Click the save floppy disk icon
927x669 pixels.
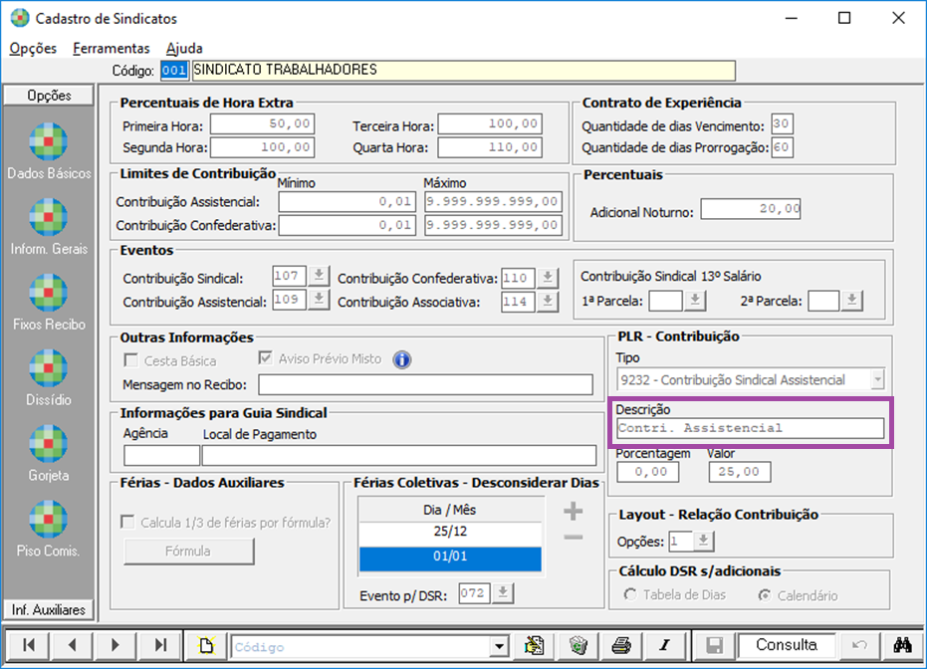[714, 645]
